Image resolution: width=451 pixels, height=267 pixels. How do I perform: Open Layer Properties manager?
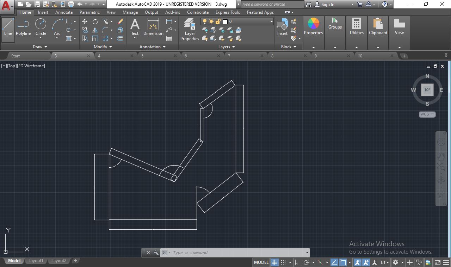click(190, 28)
